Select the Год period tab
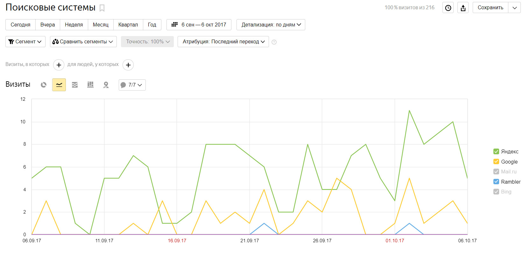Image resolution: width=523 pixels, height=256 pixels. (152, 25)
